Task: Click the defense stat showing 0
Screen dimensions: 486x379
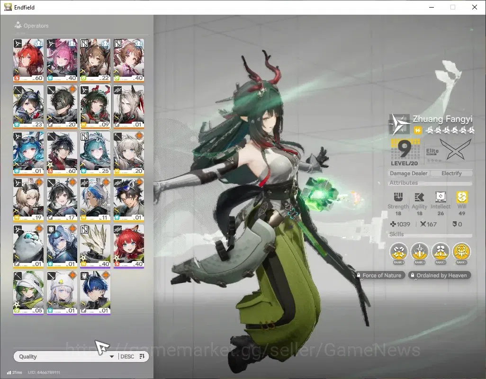Action: [x=457, y=224]
